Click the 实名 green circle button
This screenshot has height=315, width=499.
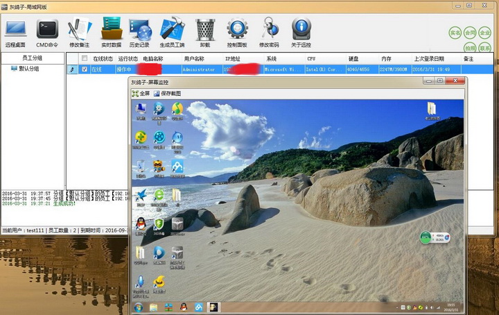pos(455,33)
